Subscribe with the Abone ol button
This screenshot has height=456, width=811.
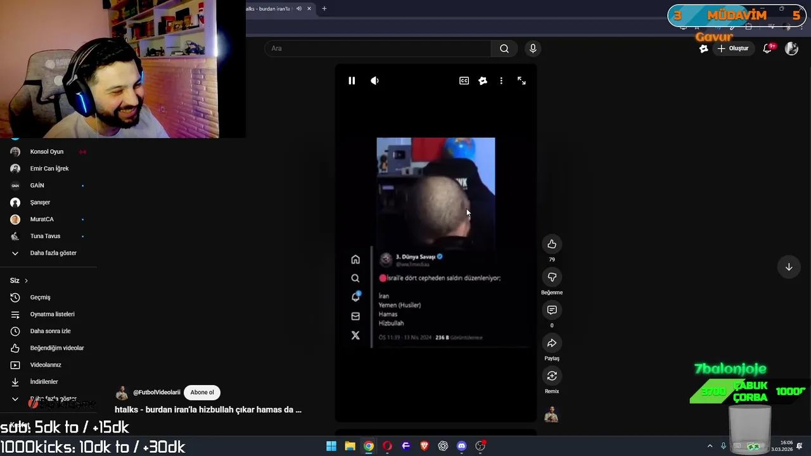click(x=202, y=392)
